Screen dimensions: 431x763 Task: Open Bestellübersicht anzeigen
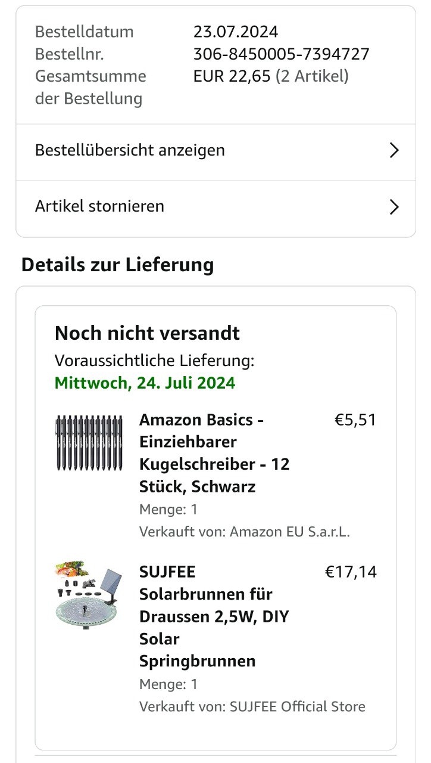point(130,150)
